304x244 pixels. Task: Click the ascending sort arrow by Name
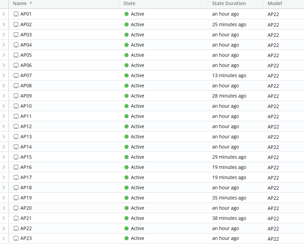click(x=31, y=3)
